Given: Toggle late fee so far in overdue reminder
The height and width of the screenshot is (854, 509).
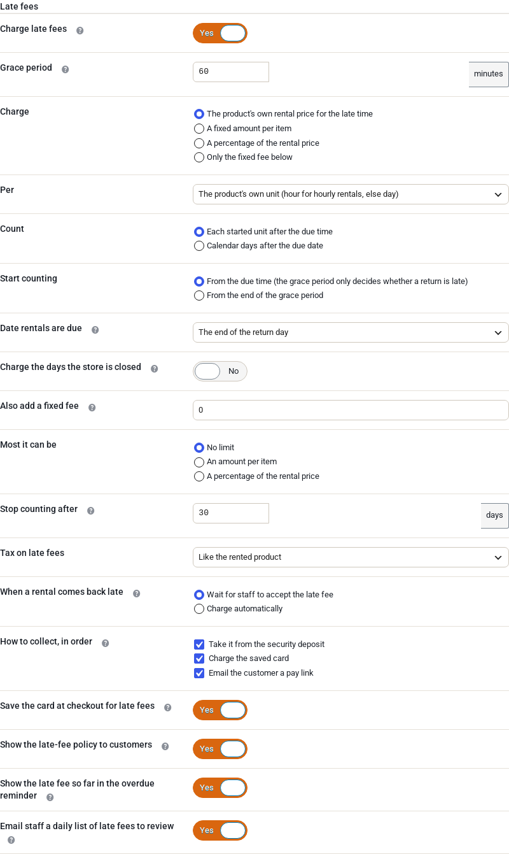Looking at the screenshot, I should click(220, 788).
